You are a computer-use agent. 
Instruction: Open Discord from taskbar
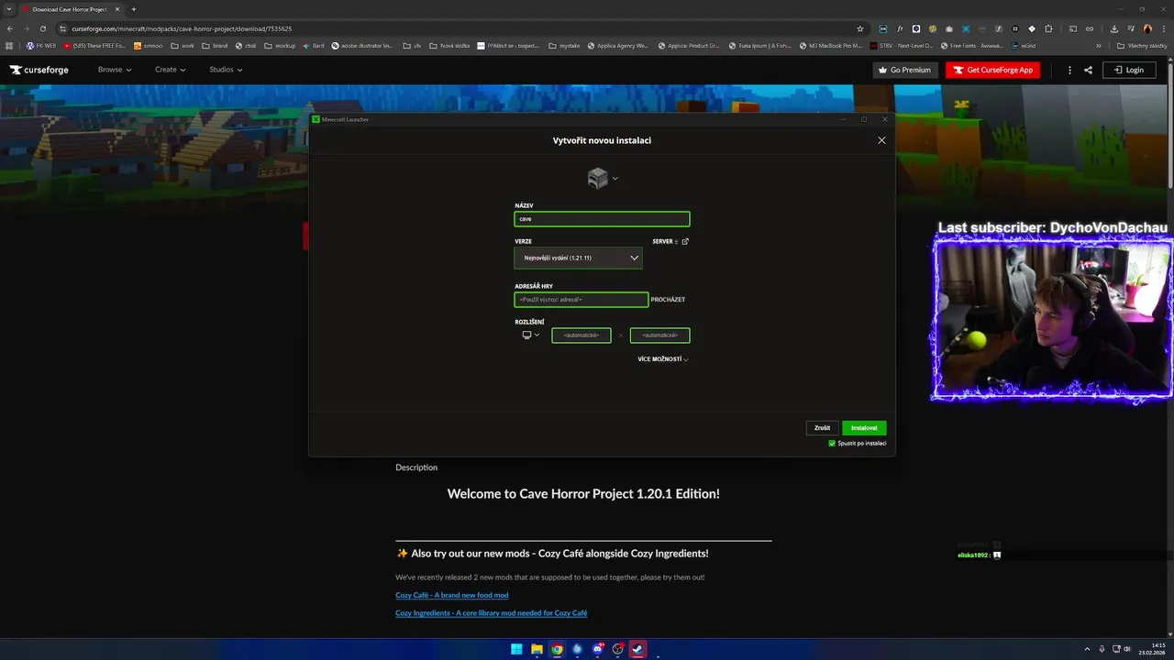coord(597,649)
